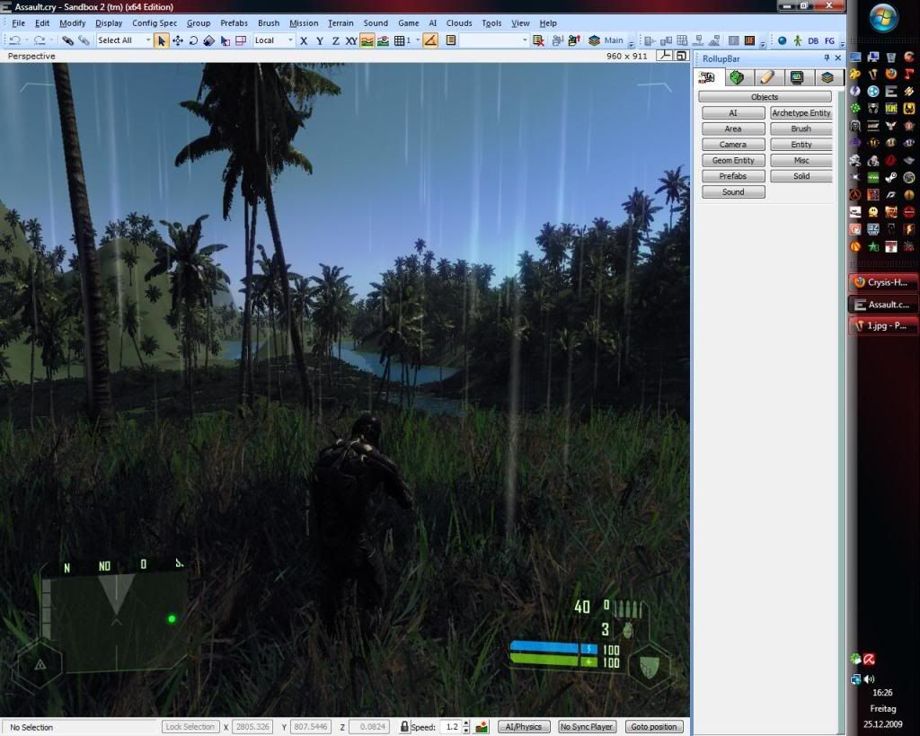Open the Layers tab in RollupBar
920x736 pixels.
827,78
